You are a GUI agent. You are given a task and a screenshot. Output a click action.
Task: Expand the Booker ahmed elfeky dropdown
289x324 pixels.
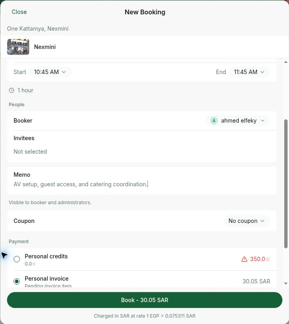(238, 121)
